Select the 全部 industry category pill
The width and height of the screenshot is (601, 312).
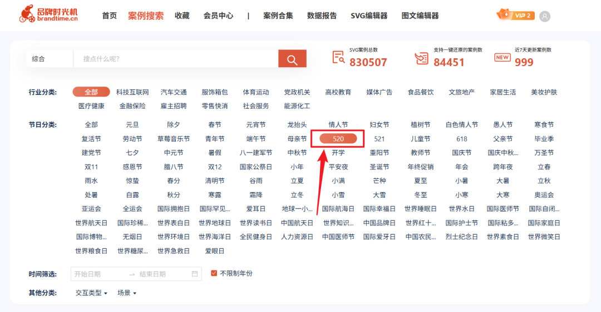tap(91, 92)
